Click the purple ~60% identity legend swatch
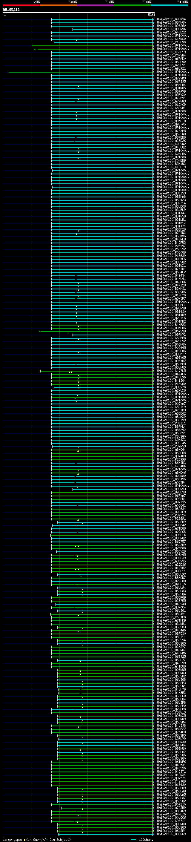The height and width of the screenshot is (842, 191). click(x=95, y=5)
